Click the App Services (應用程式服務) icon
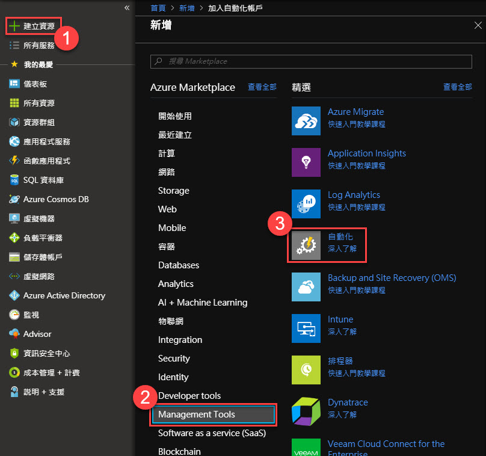 pos(14,141)
